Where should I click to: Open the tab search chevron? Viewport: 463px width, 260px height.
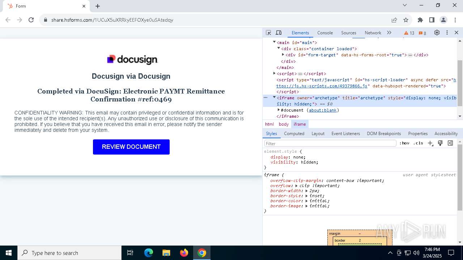(405, 5)
